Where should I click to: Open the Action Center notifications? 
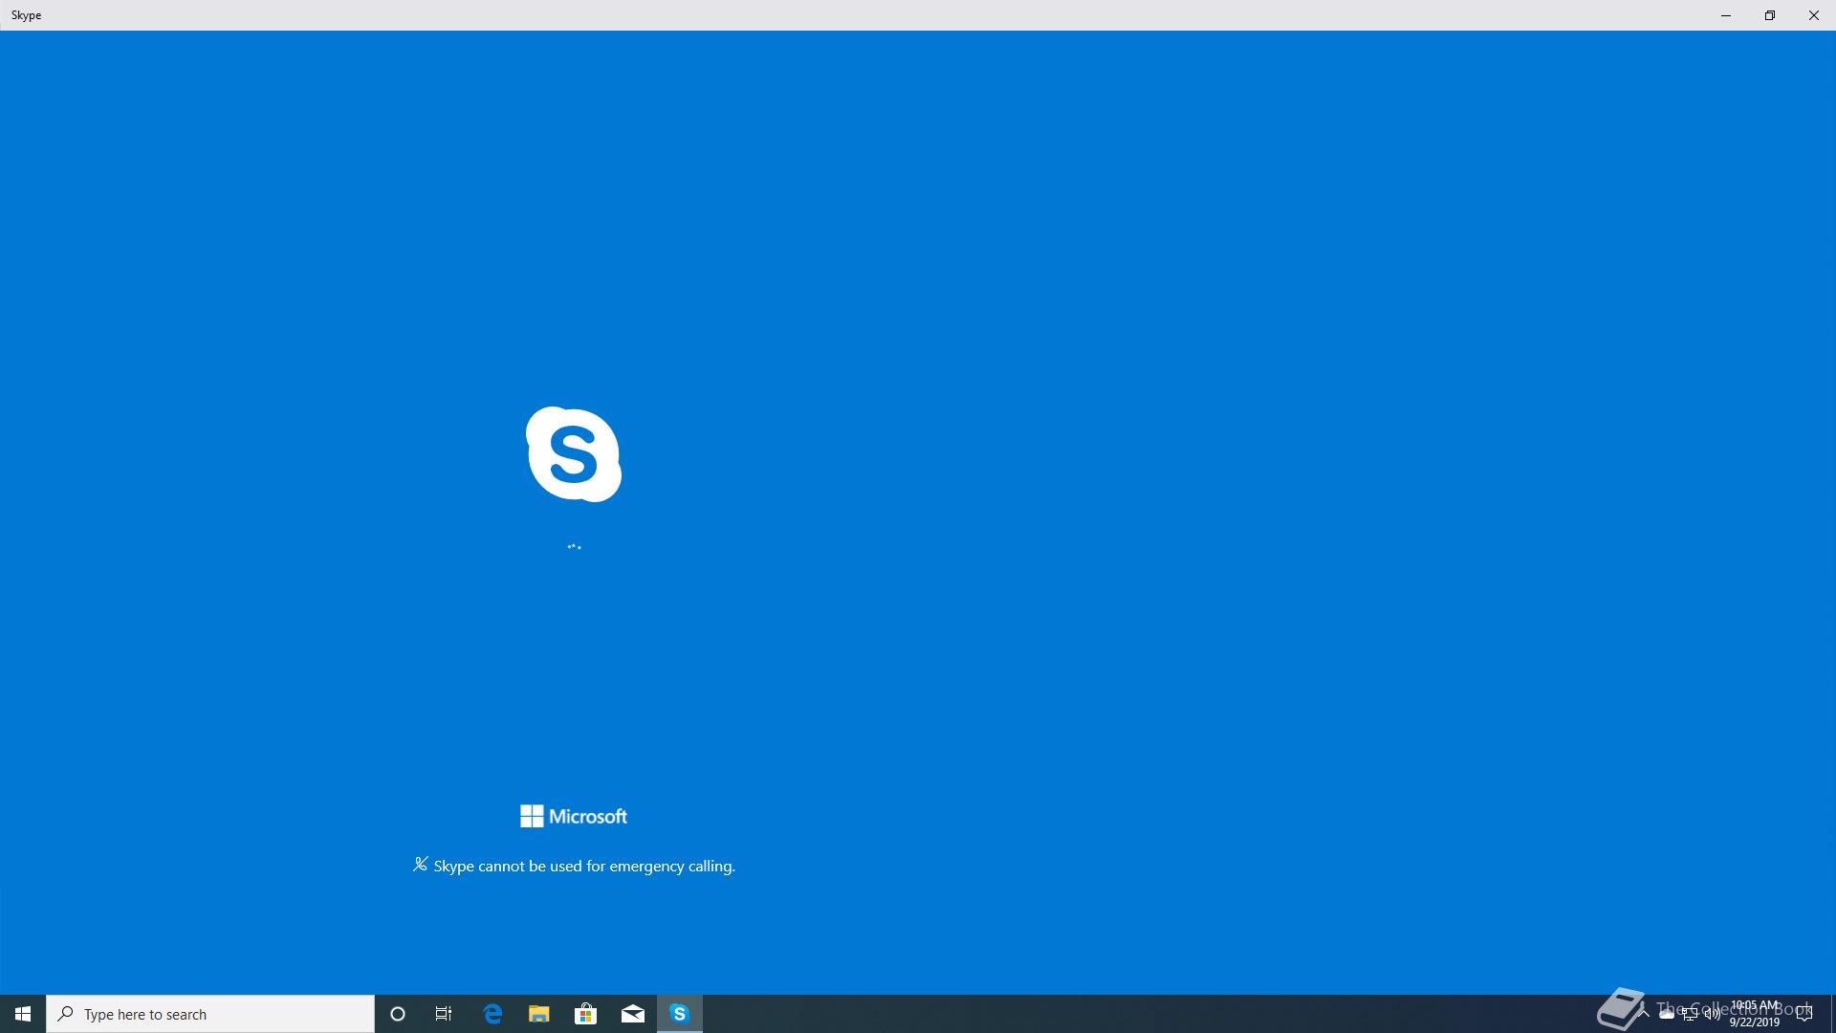[1804, 1014]
